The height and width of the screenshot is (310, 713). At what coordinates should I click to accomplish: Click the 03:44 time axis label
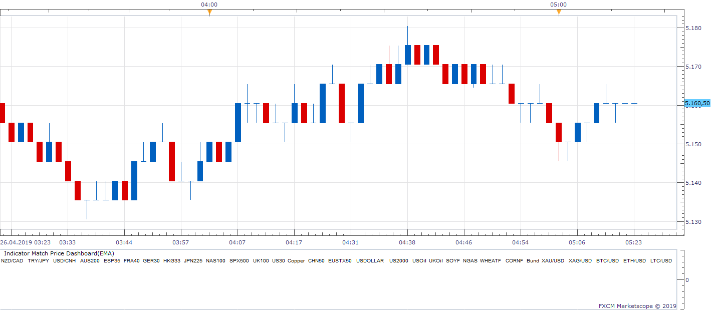click(x=124, y=242)
